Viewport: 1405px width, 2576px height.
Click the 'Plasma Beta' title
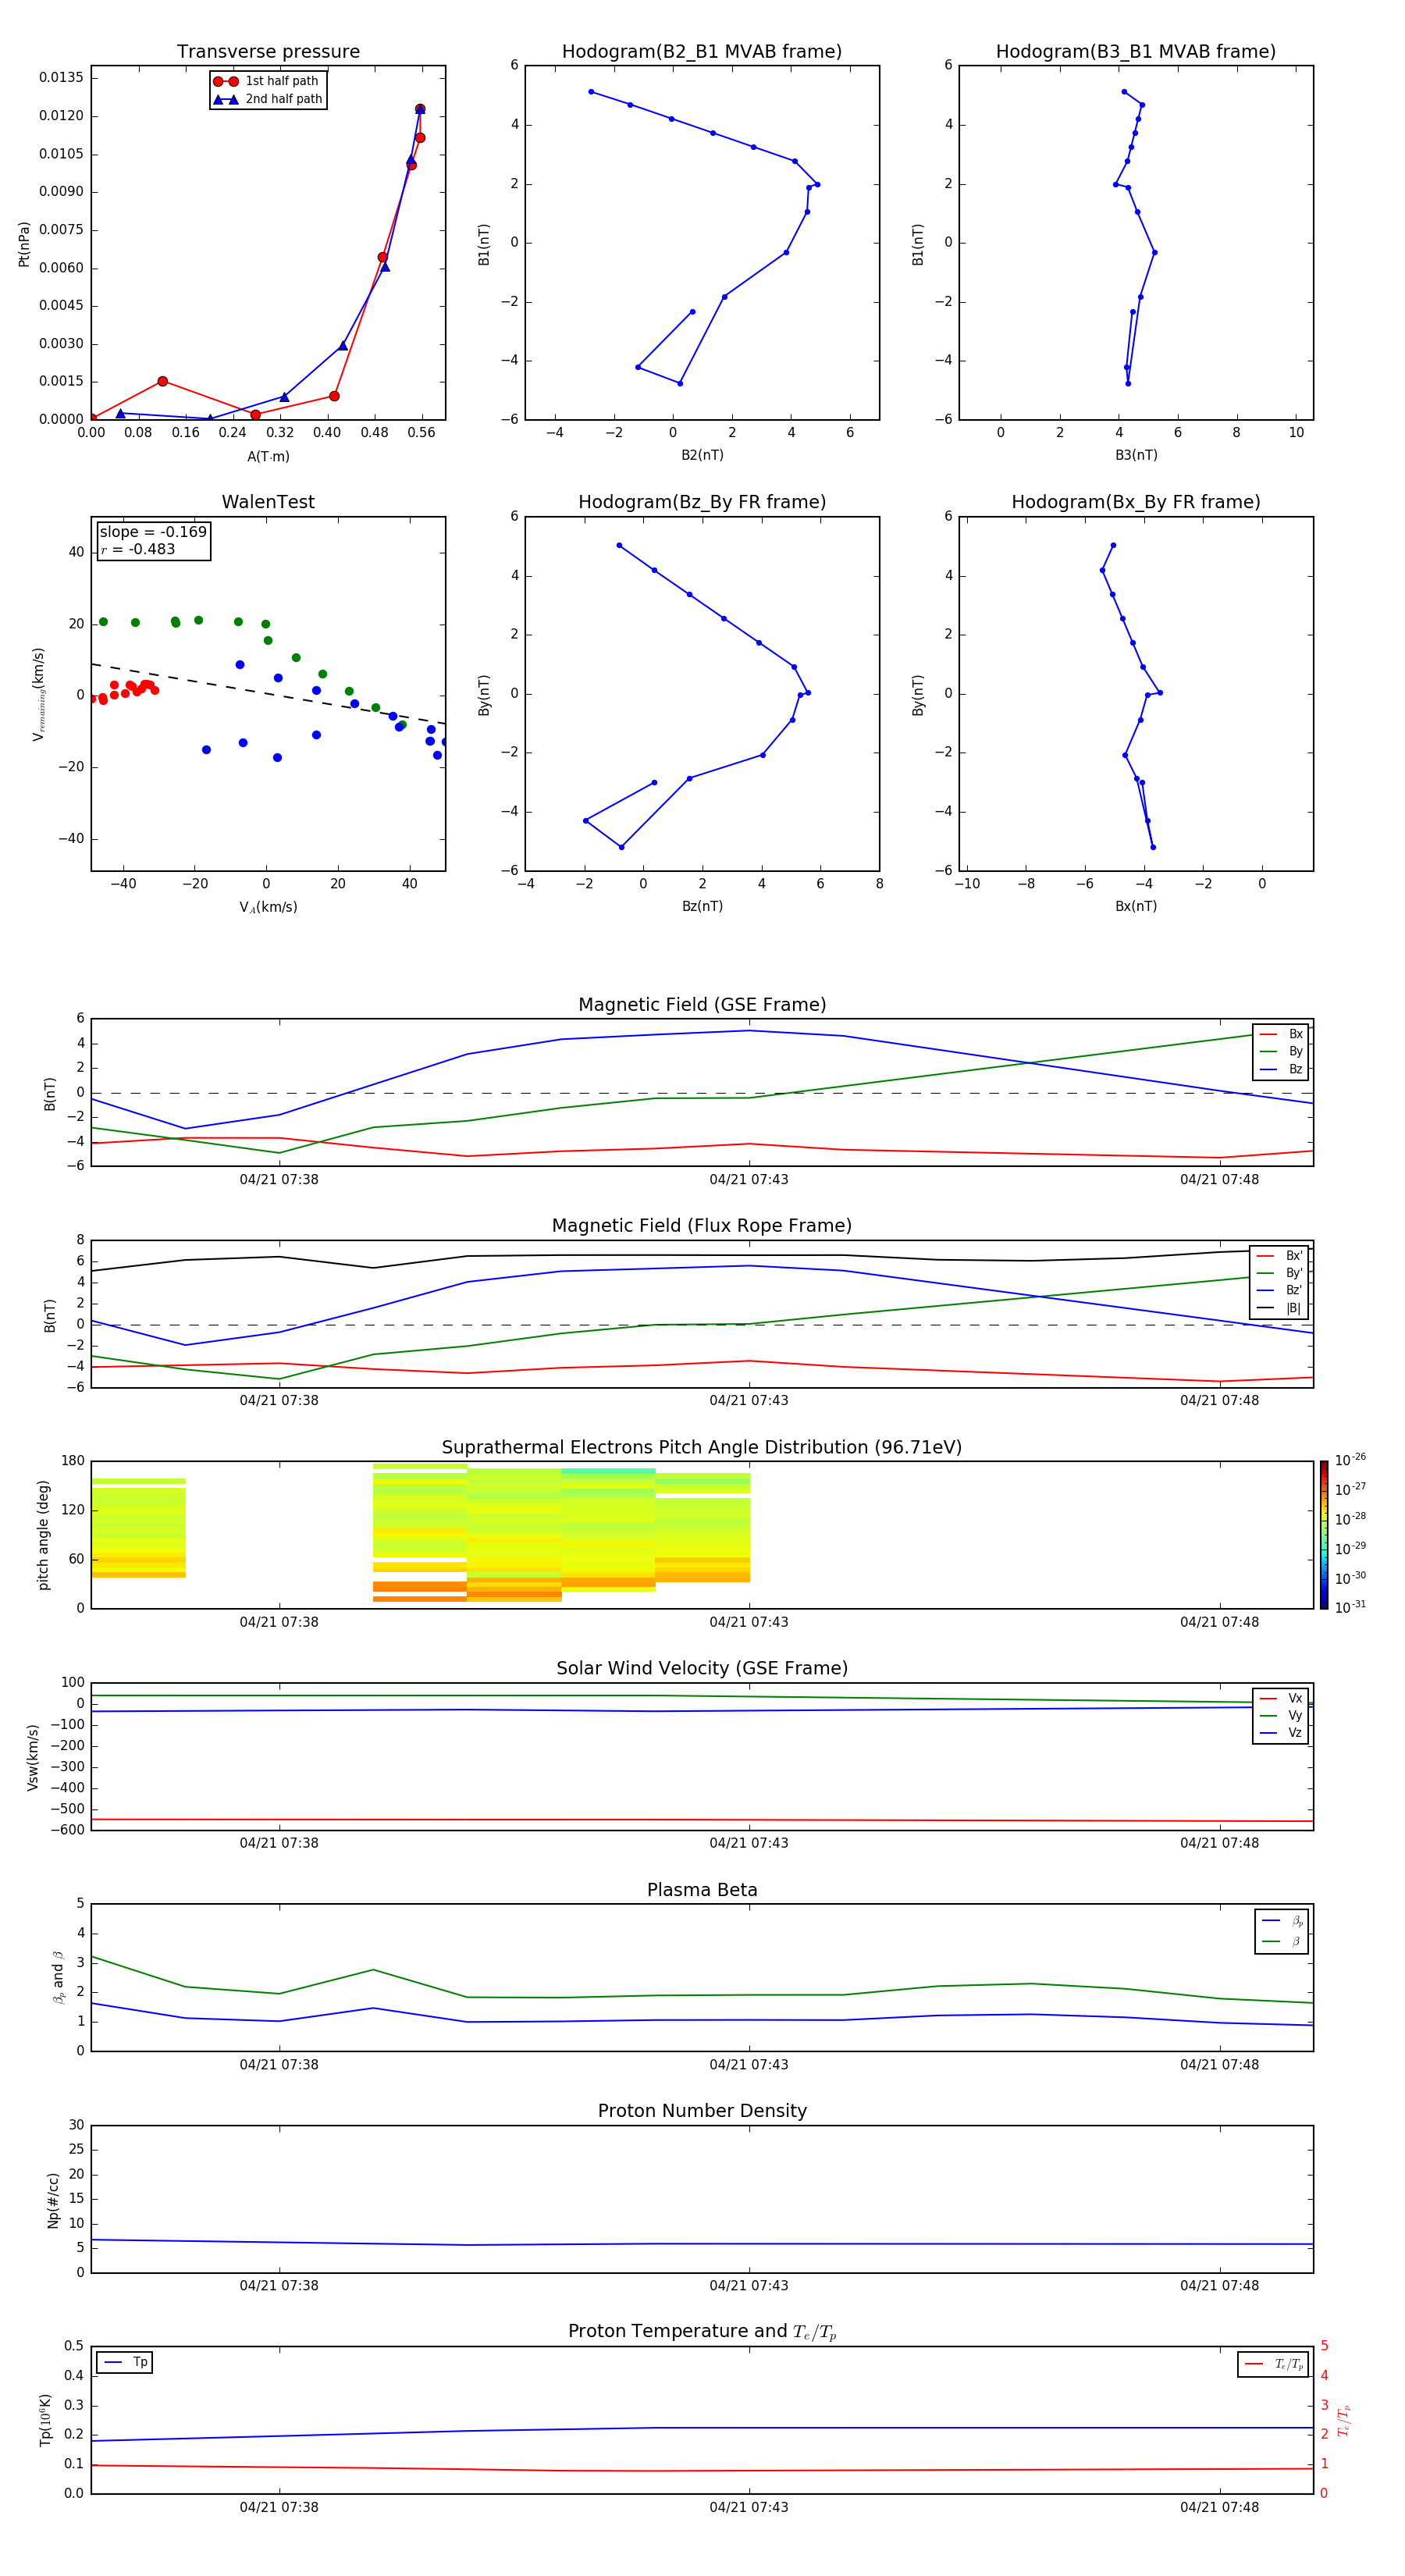tap(702, 1890)
